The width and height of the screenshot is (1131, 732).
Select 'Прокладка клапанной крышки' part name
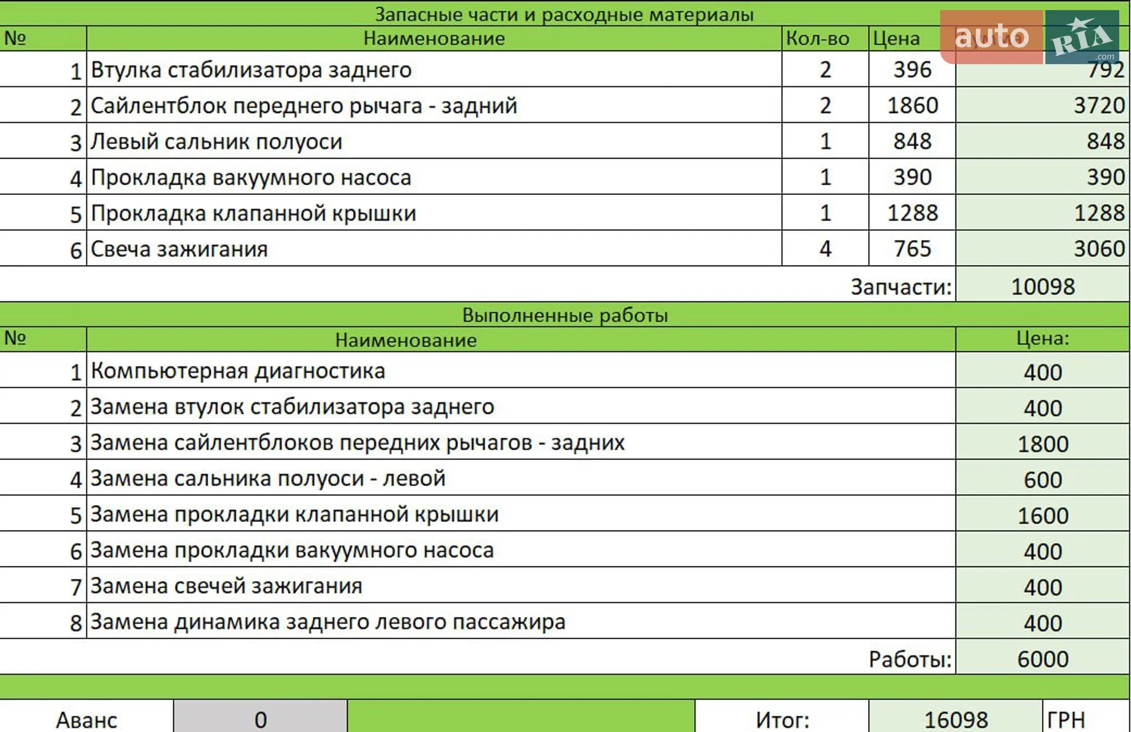tap(434, 213)
